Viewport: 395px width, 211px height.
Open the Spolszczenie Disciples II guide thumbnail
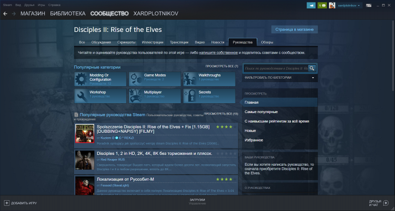point(84,133)
